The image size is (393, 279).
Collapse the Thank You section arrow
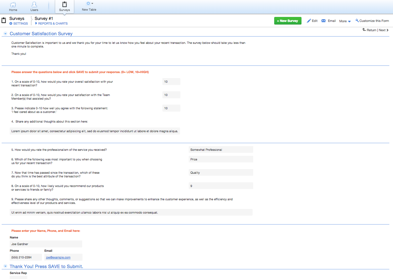pos(5,266)
